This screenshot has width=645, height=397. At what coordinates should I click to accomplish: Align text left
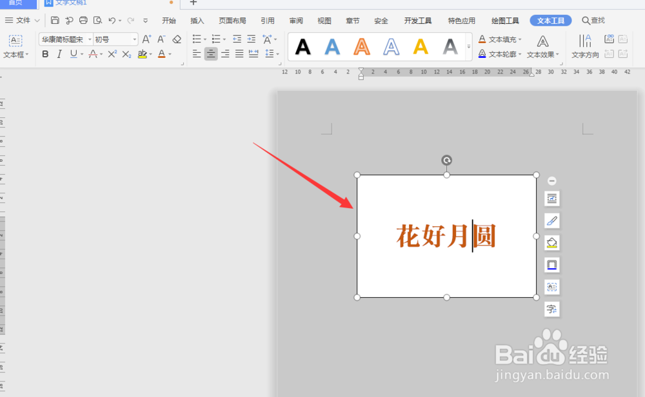[197, 54]
